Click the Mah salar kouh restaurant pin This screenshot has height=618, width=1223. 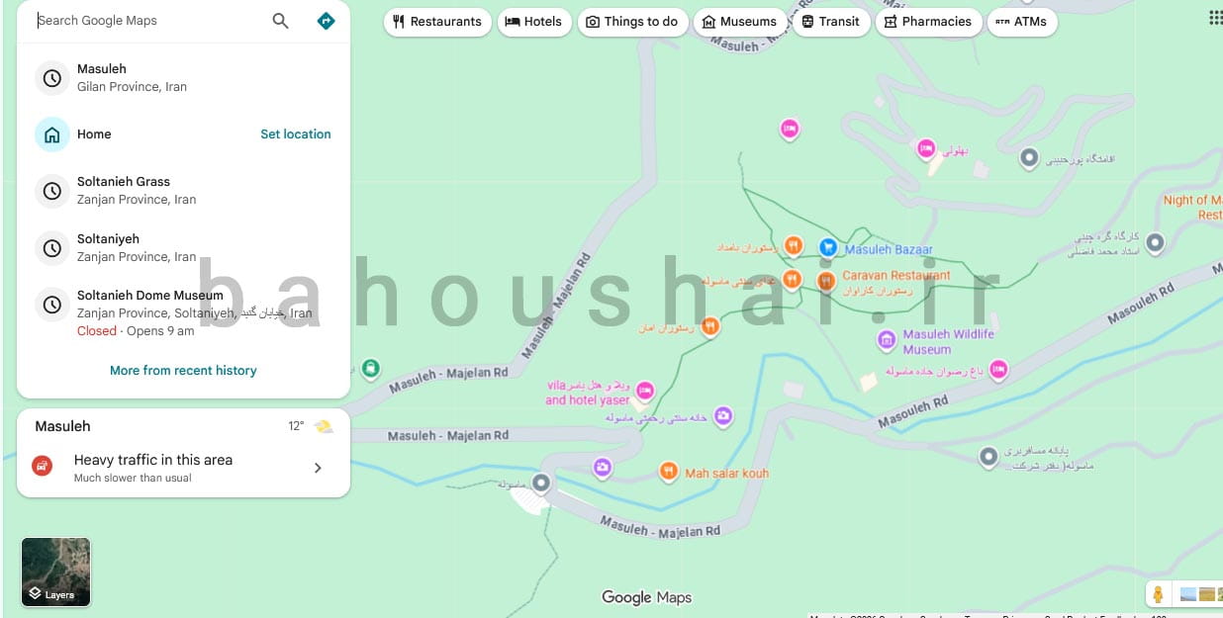tap(668, 471)
